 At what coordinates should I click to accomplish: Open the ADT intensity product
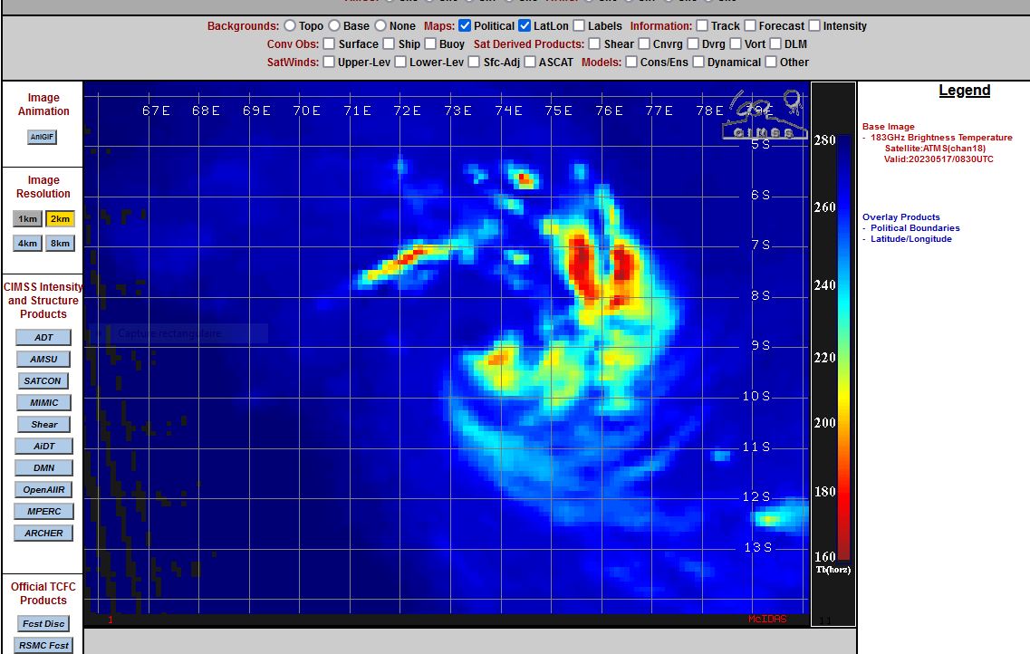[x=43, y=338]
